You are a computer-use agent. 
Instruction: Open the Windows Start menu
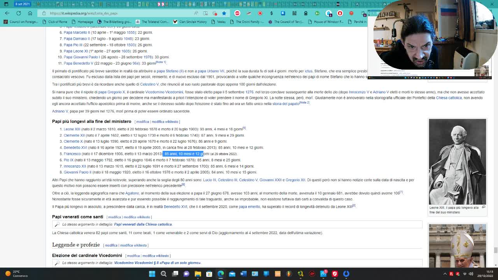click(x=152, y=274)
